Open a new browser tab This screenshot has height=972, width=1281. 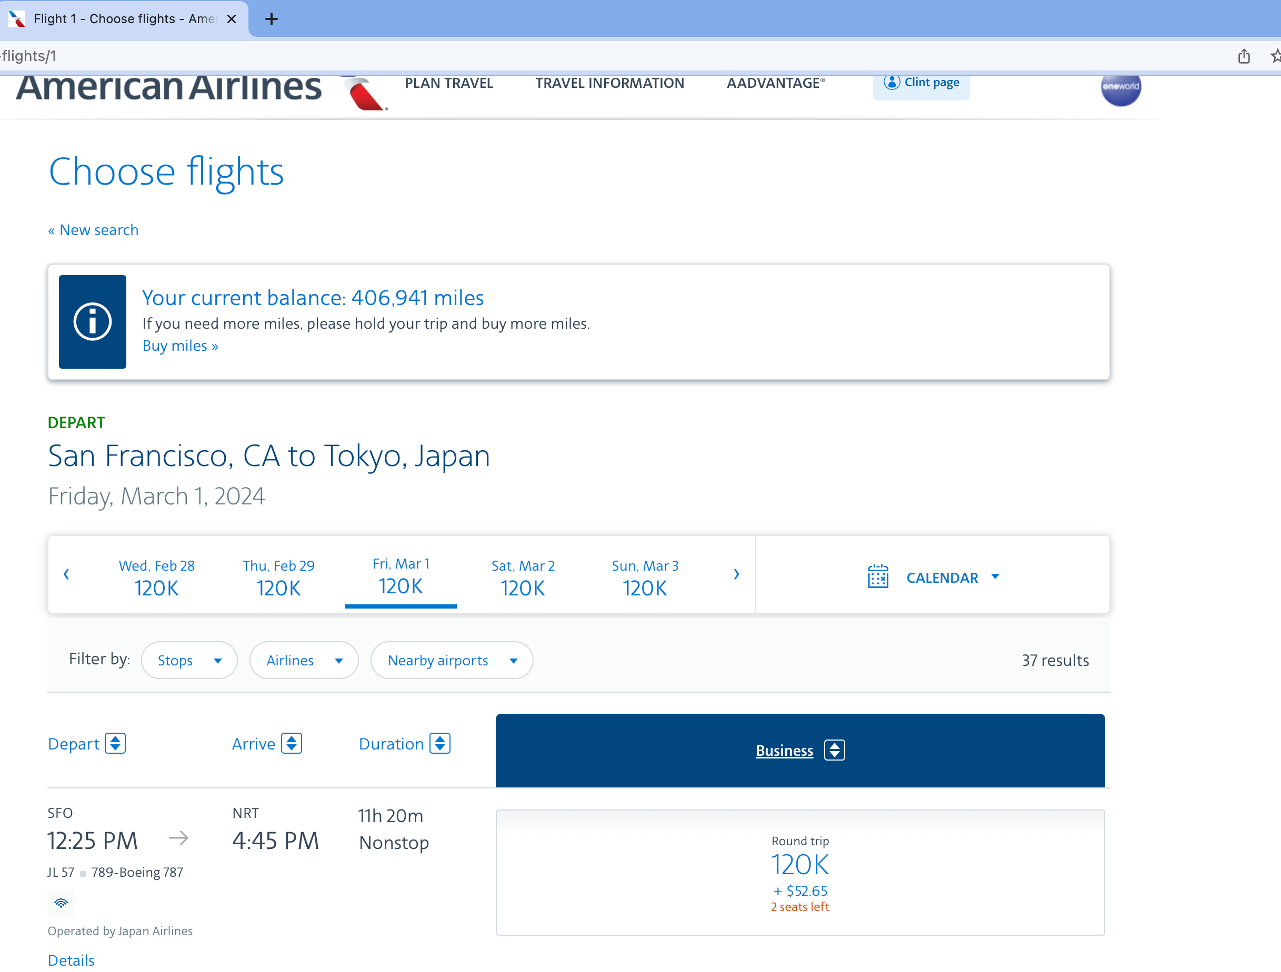pyautogui.click(x=271, y=19)
